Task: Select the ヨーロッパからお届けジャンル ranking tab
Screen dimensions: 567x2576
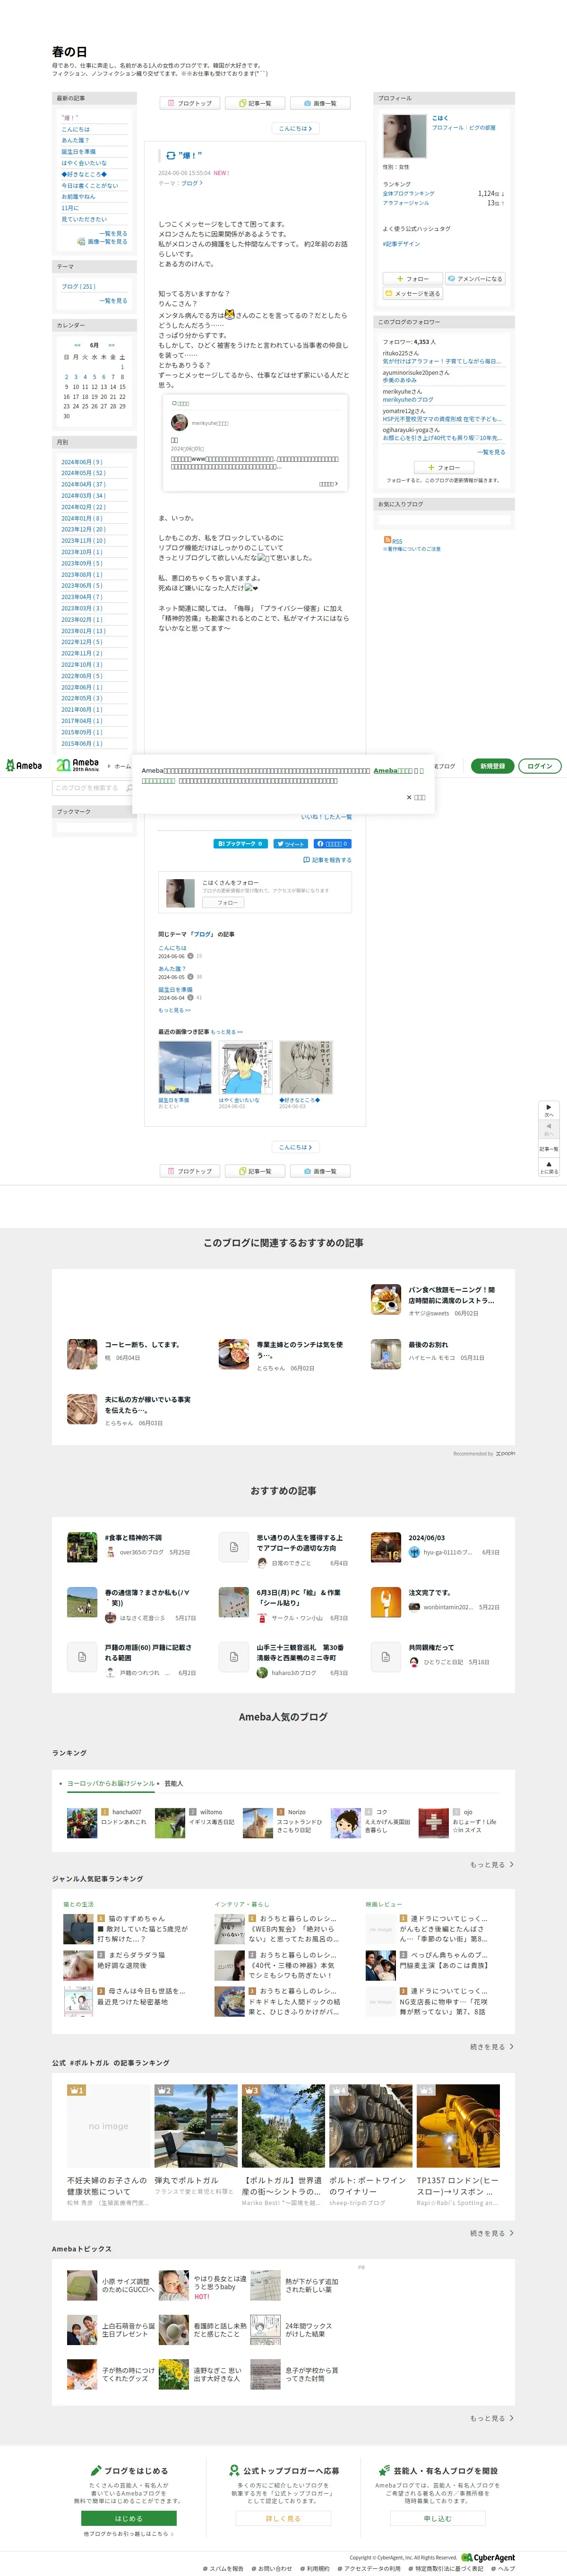Action: (111, 1783)
